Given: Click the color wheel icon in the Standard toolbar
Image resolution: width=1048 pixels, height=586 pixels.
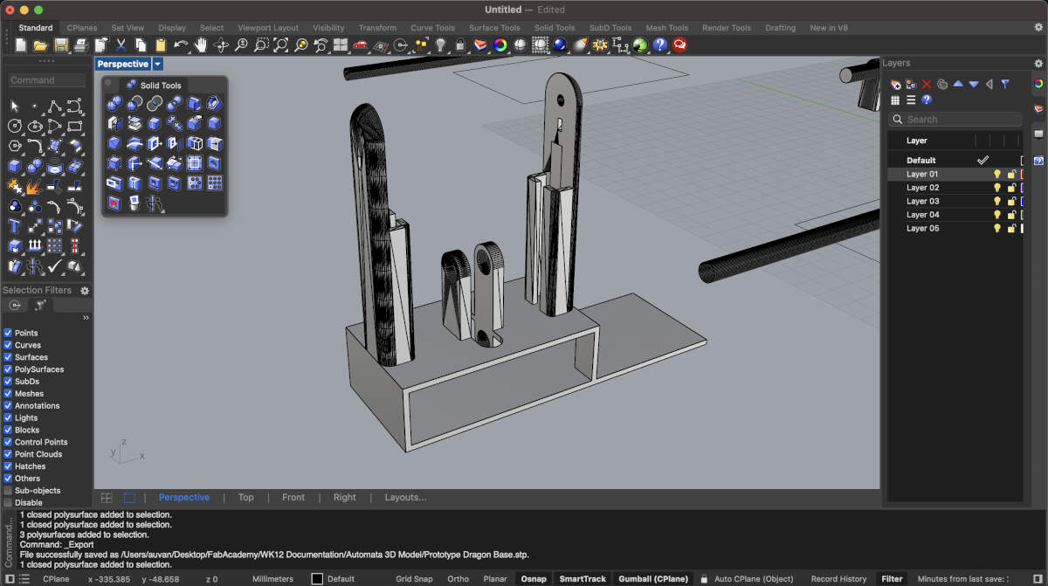Looking at the screenshot, I should tap(500, 44).
